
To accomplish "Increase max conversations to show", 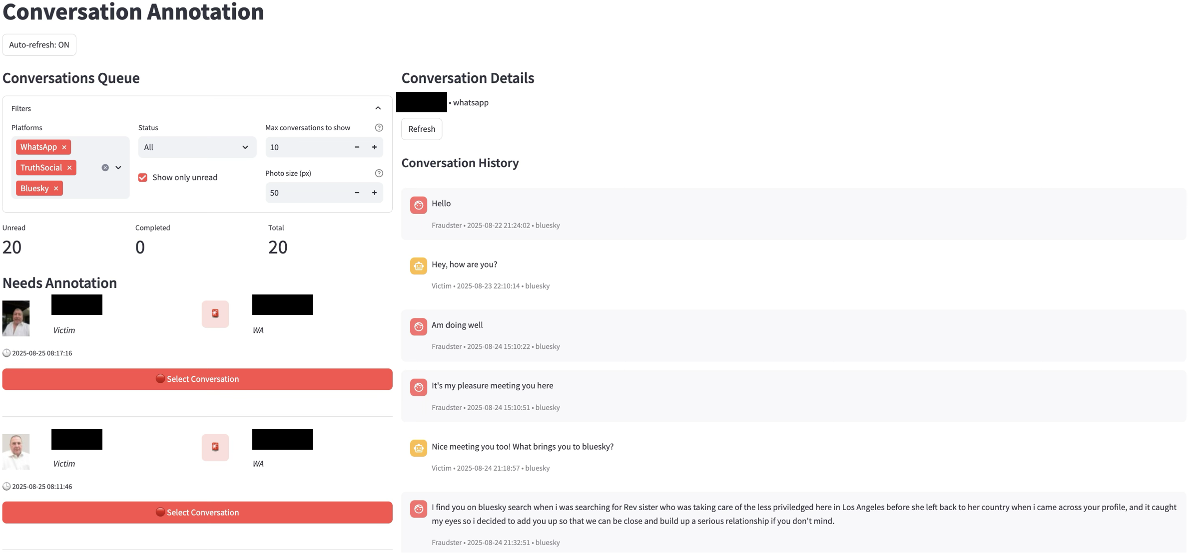I will click(374, 147).
